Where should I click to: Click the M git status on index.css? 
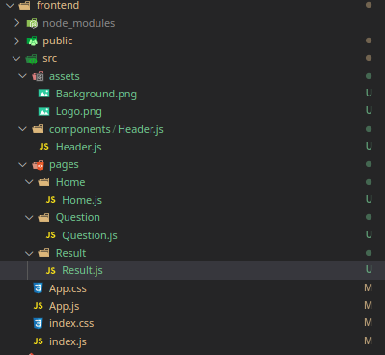coord(368,322)
